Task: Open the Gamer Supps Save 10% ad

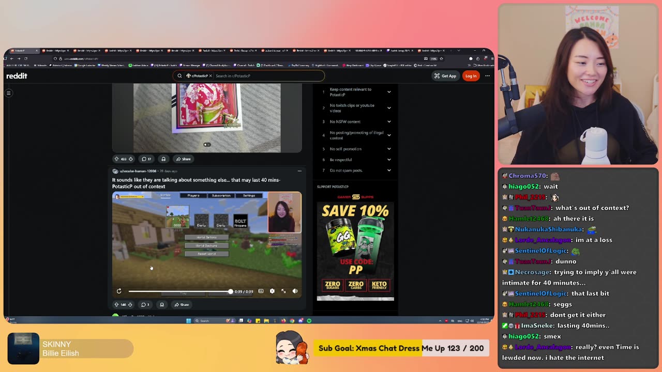Action: click(355, 246)
